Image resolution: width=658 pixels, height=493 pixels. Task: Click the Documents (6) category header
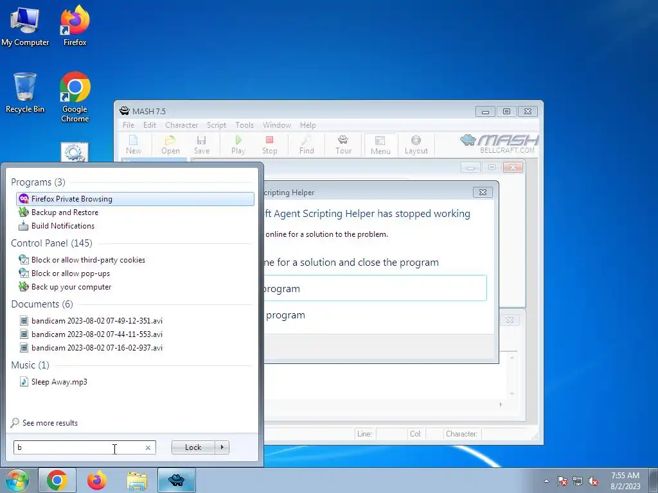42,304
